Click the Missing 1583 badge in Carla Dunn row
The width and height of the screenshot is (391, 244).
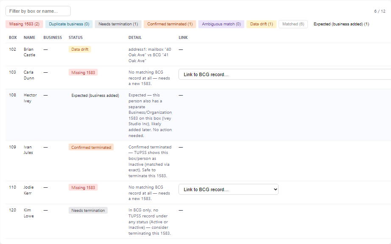83,72
